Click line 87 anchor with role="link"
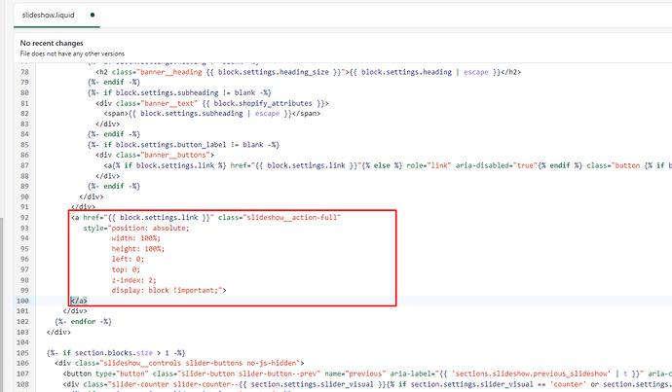 (x=388, y=165)
